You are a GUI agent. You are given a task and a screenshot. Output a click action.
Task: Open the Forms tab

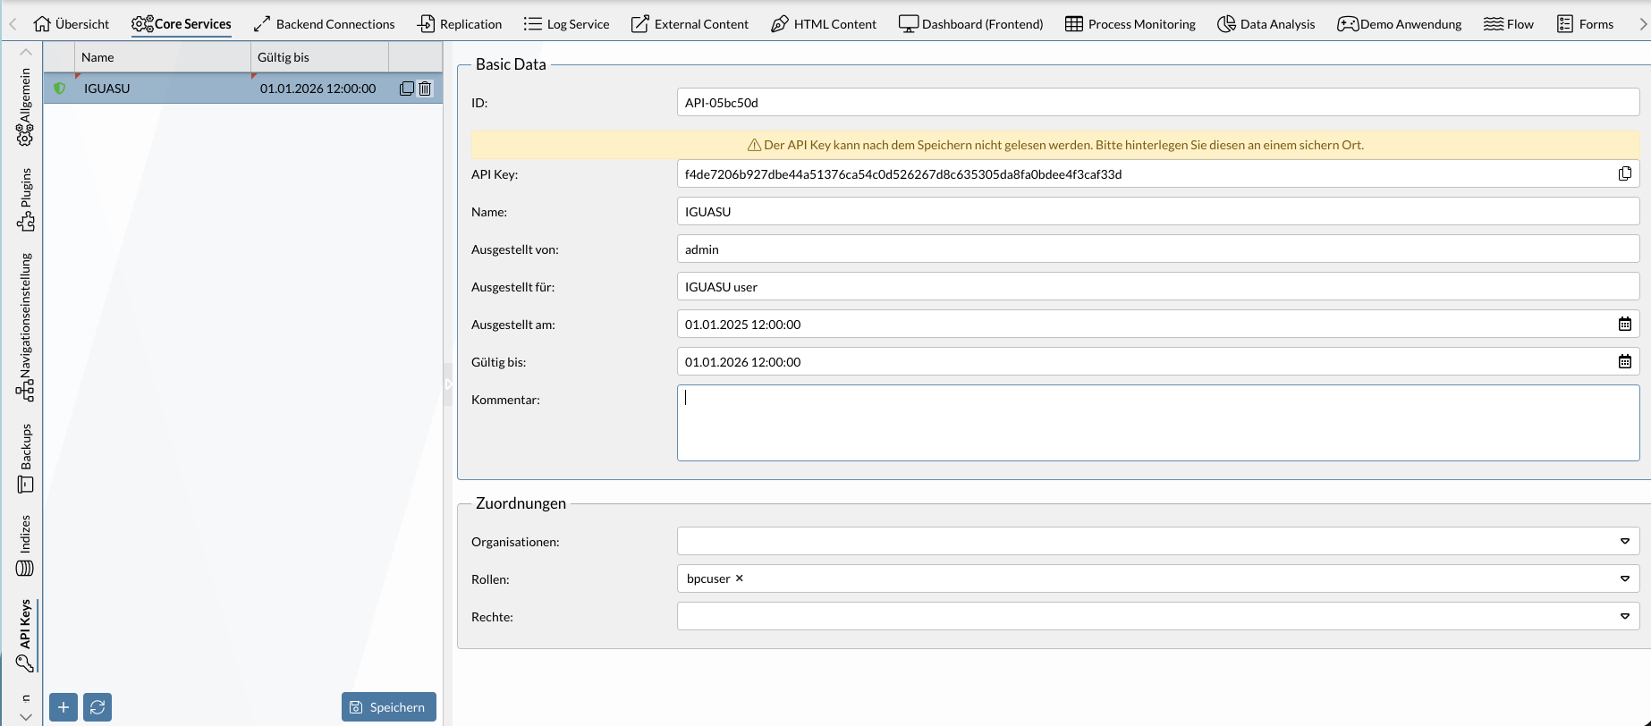pos(1585,24)
